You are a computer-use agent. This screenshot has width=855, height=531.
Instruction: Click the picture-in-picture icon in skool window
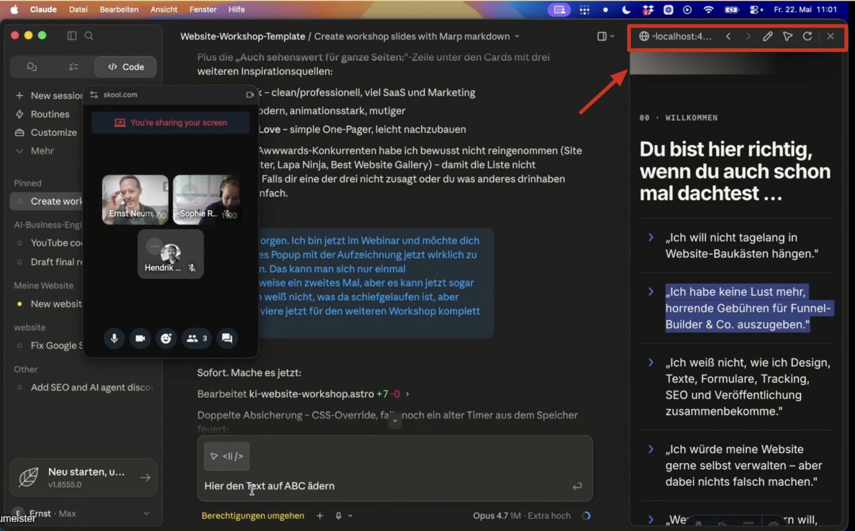click(249, 95)
